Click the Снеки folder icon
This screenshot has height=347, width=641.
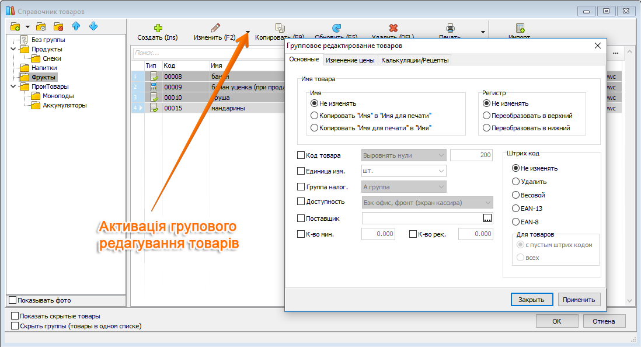tap(36, 58)
